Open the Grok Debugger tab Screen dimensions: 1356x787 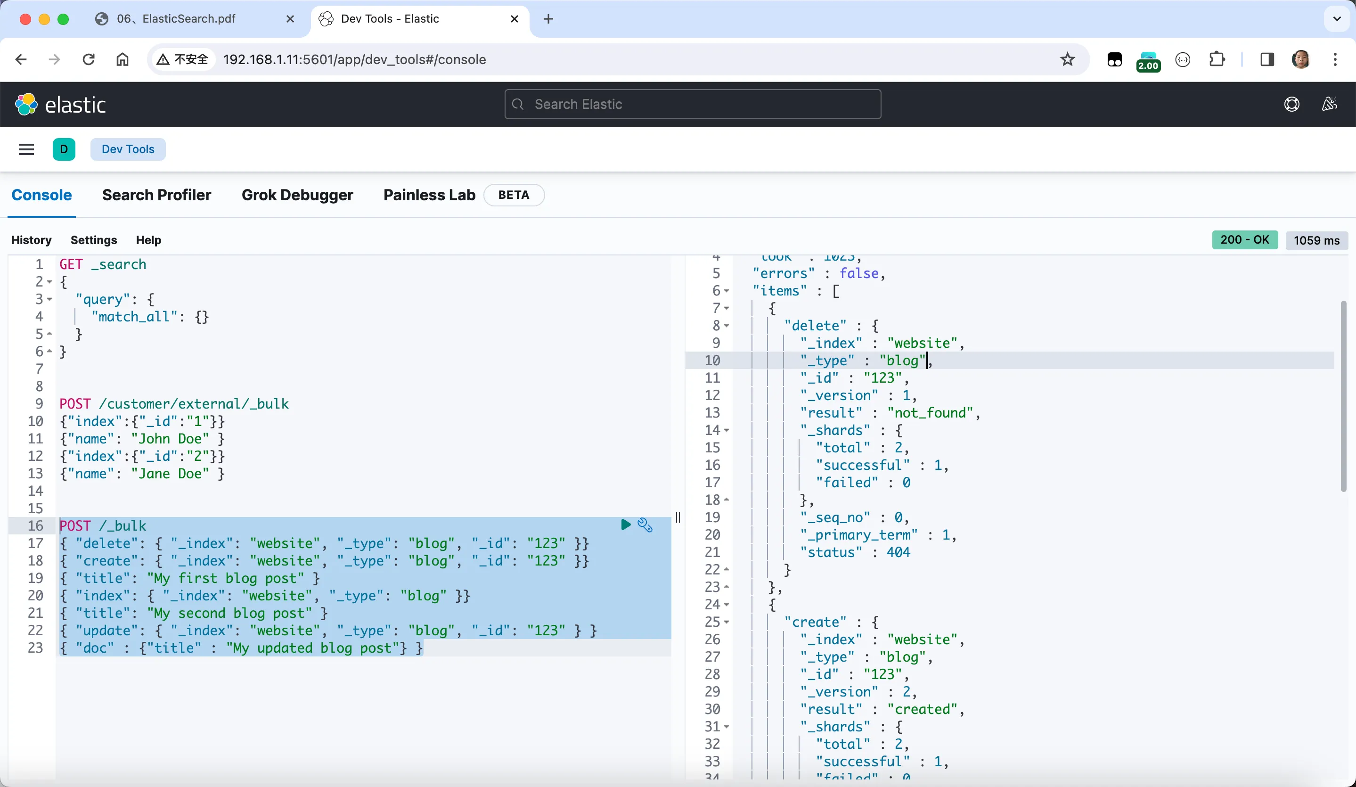coord(297,194)
